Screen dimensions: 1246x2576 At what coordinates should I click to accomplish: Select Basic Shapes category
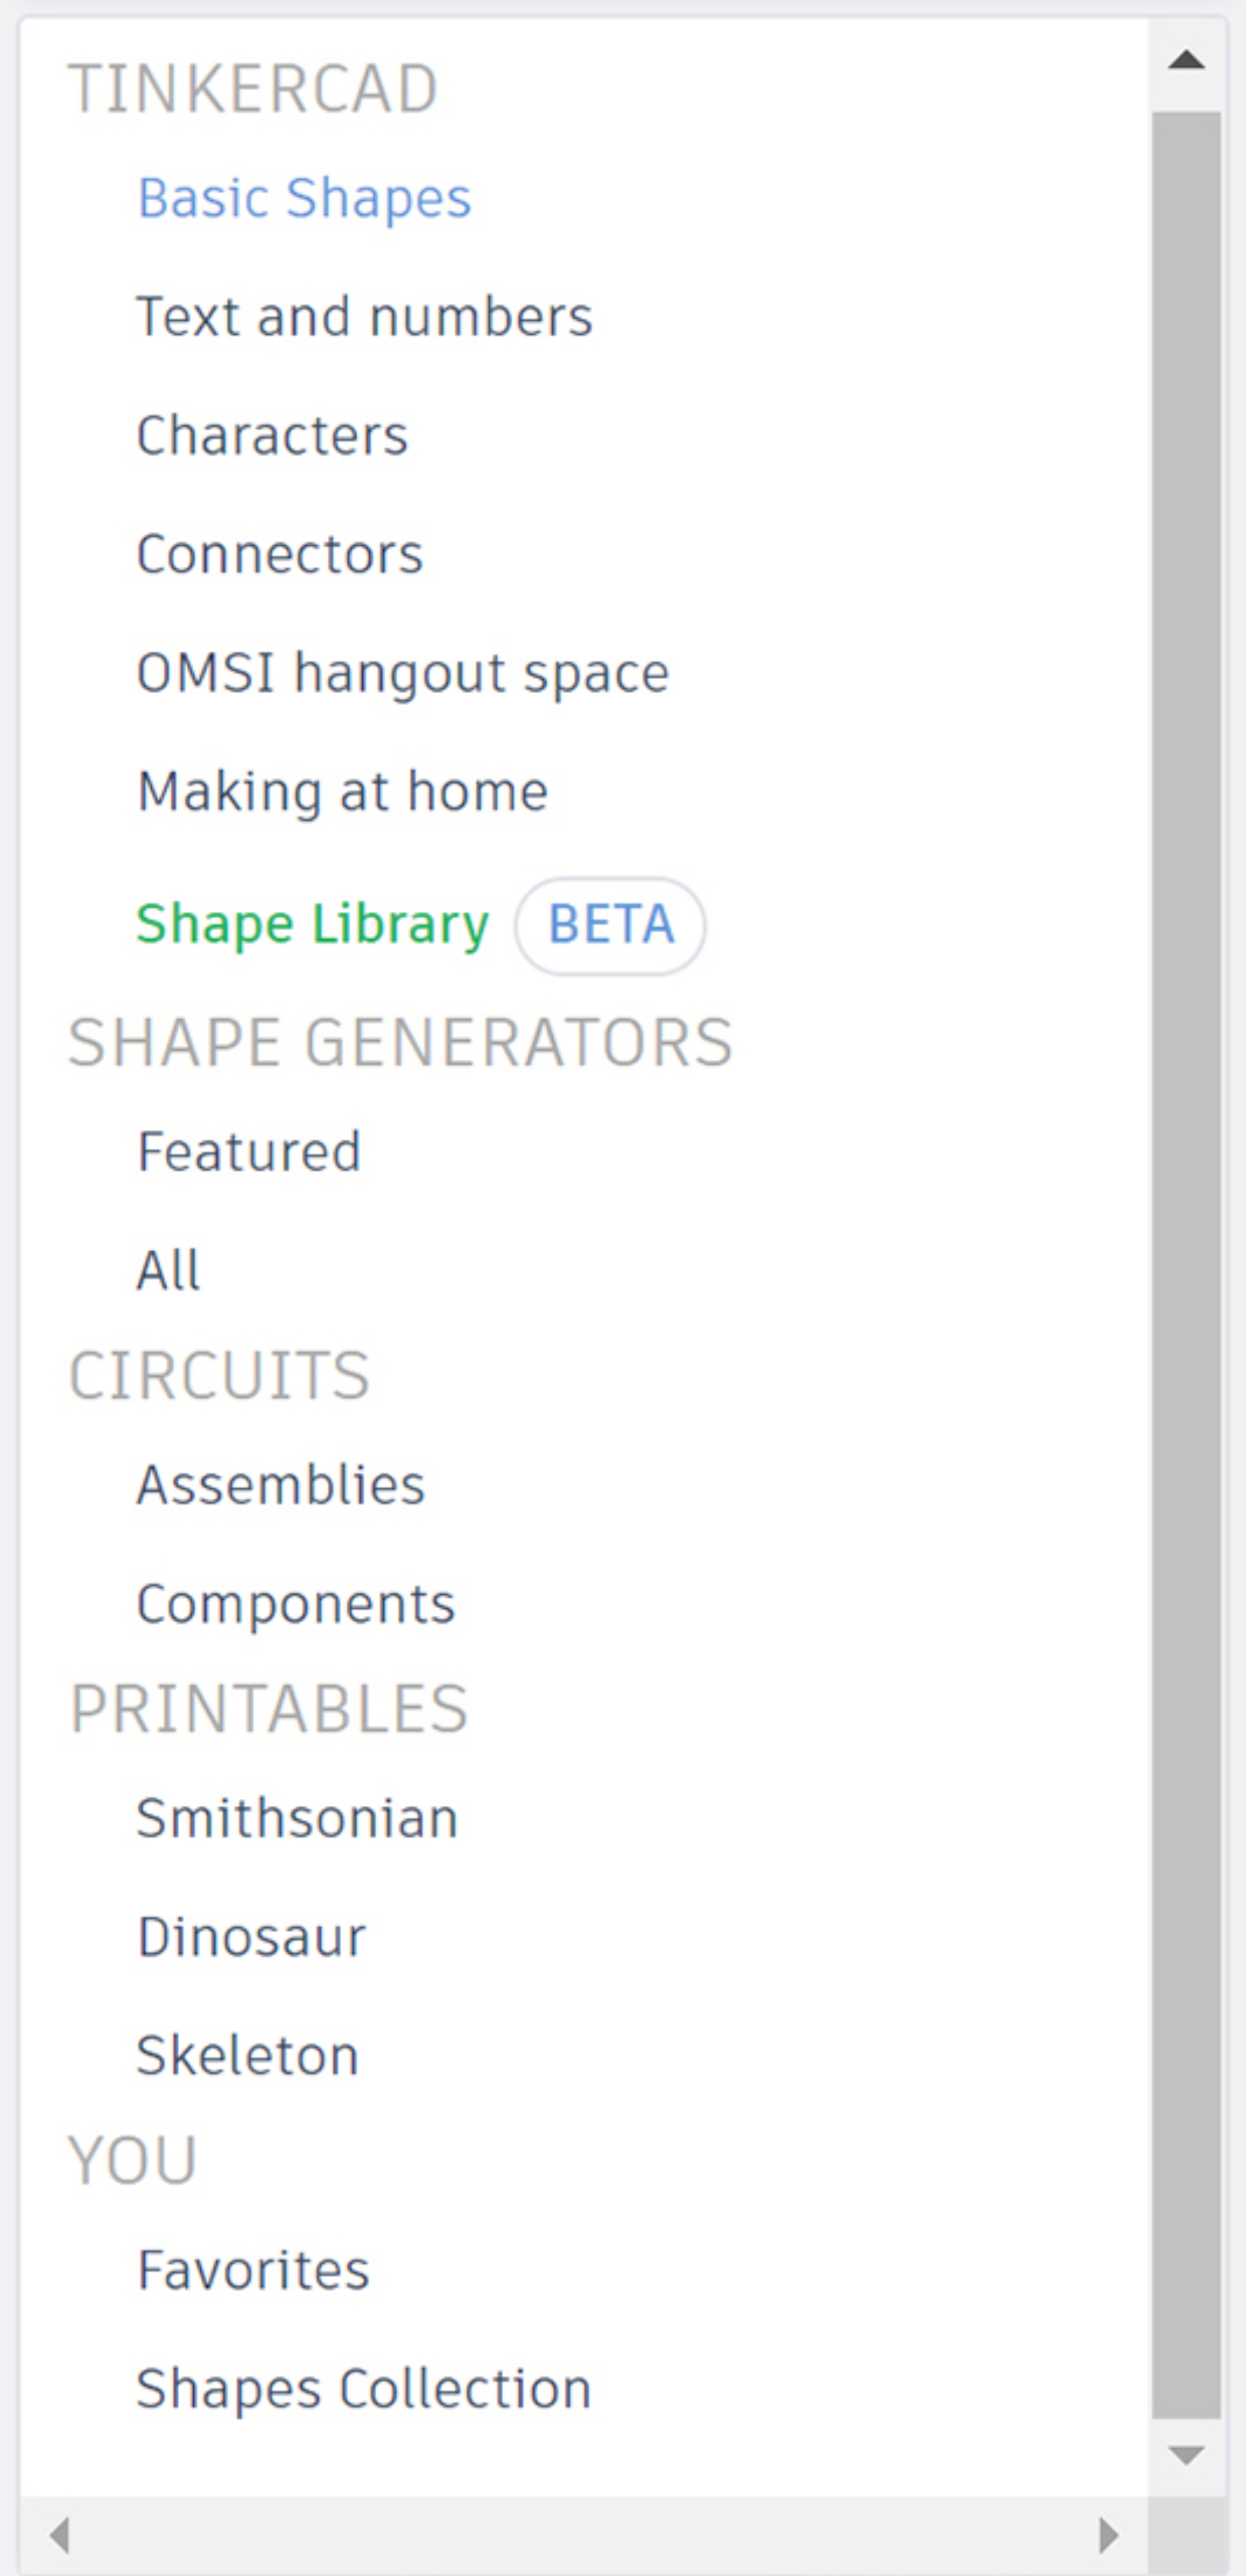click(x=304, y=198)
